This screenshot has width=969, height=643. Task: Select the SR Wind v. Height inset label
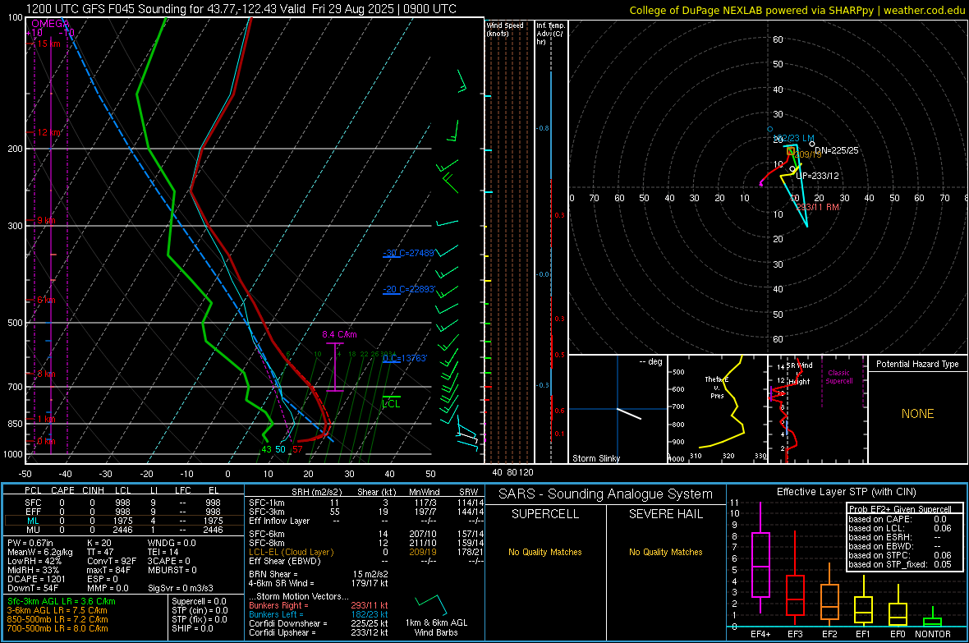tap(799, 374)
